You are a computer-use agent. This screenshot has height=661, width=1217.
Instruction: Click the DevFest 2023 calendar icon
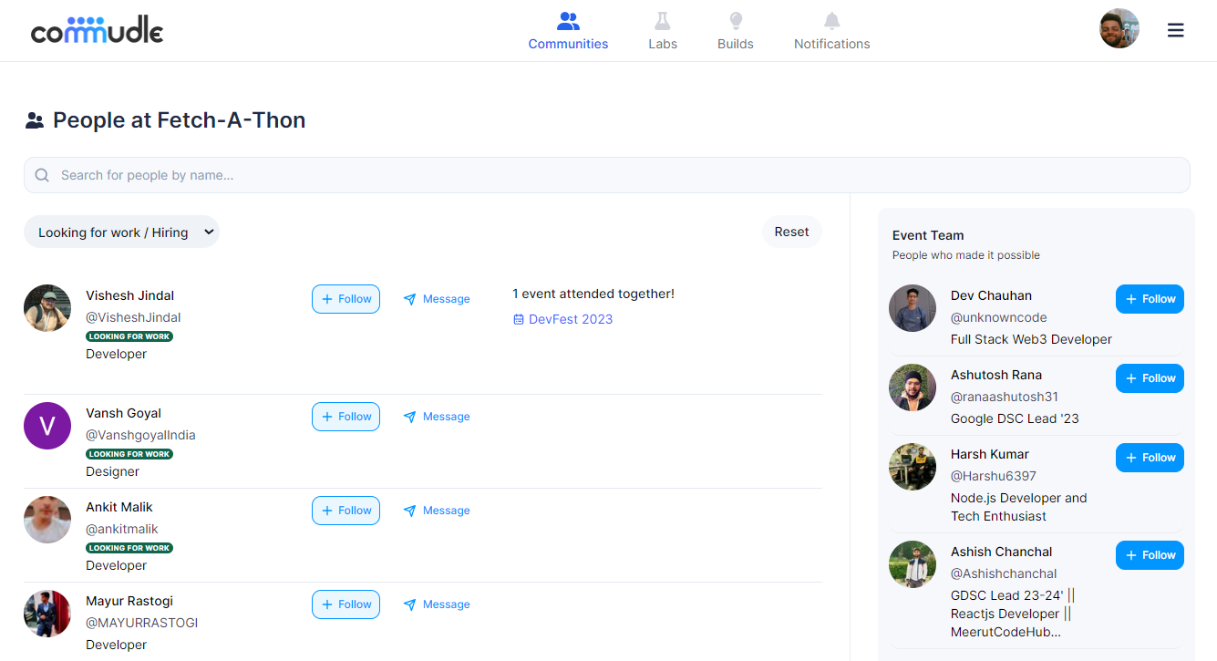[519, 320]
